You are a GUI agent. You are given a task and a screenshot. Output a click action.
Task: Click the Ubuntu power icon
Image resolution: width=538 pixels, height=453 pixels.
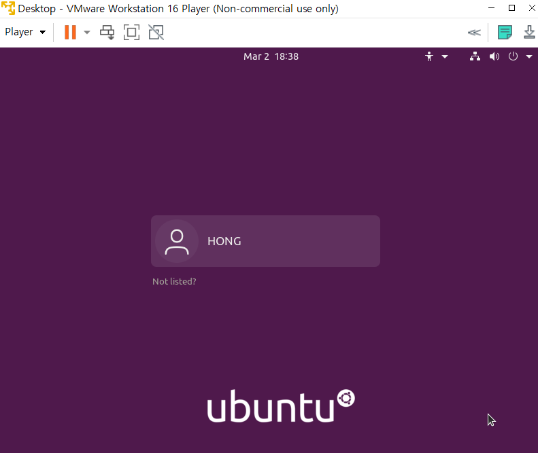coord(513,56)
